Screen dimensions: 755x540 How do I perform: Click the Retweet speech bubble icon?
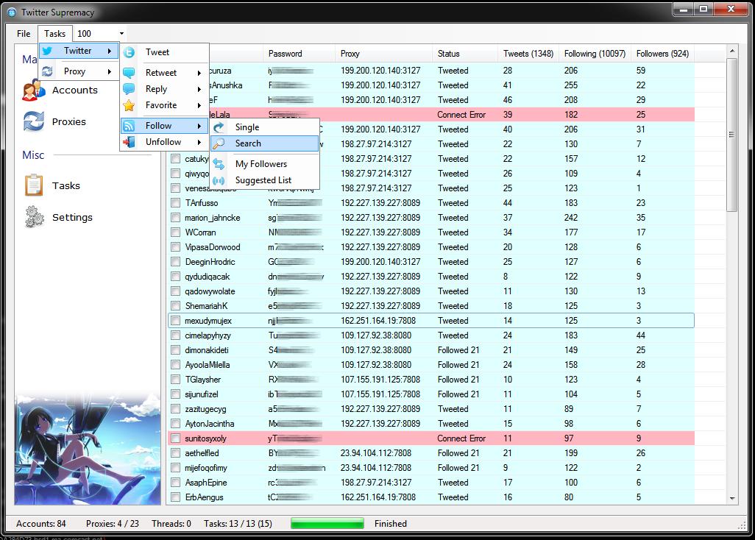(129, 73)
